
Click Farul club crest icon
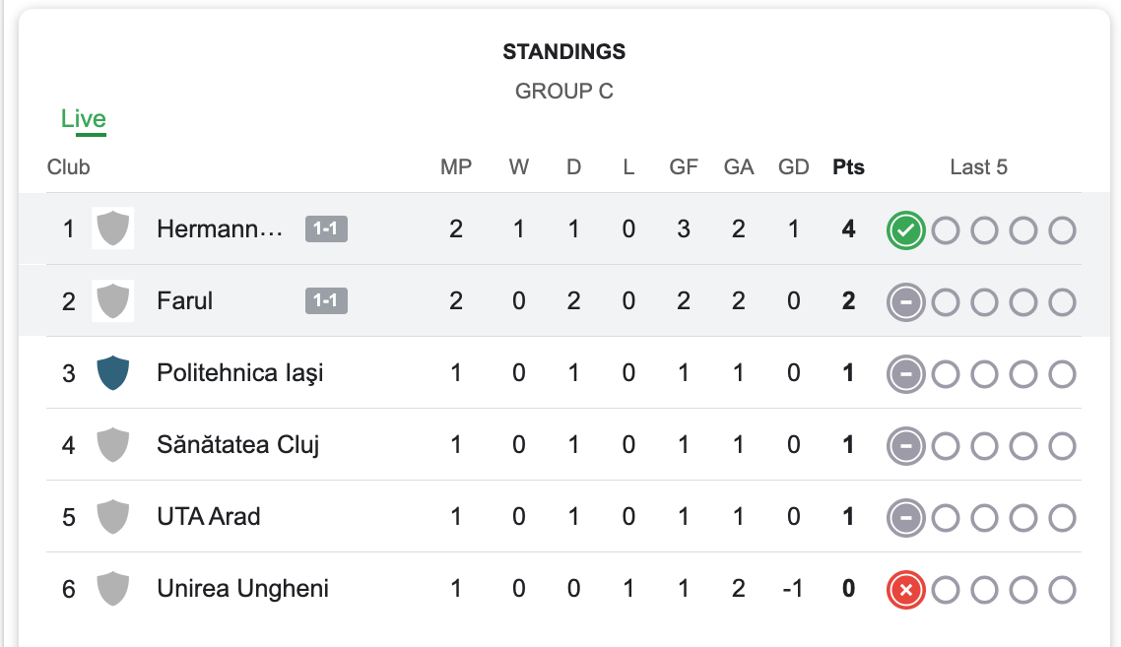(113, 301)
